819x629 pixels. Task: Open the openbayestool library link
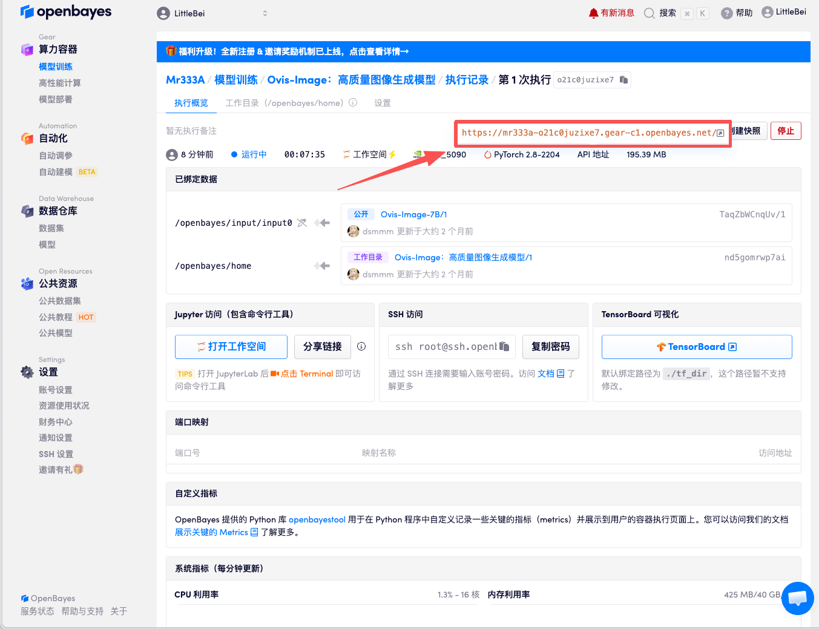point(317,519)
